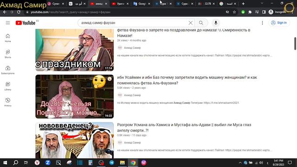Open video titled 'Разгром Усмана аль-Хамиса'
This screenshot has height=167, width=297.
tap(184, 128)
